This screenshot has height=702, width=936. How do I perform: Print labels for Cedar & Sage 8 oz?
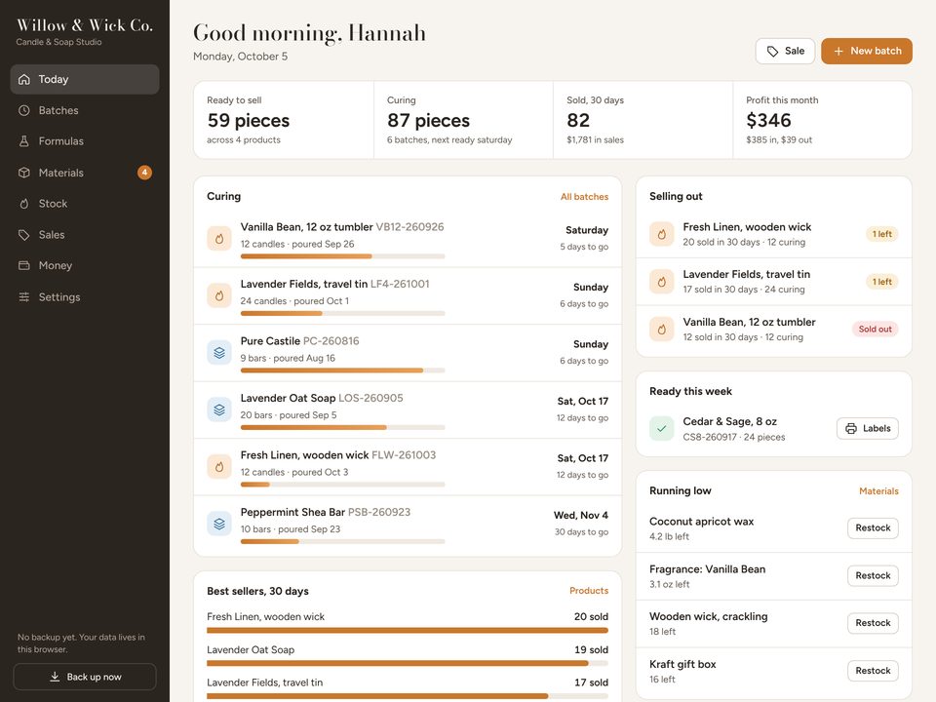tap(868, 429)
